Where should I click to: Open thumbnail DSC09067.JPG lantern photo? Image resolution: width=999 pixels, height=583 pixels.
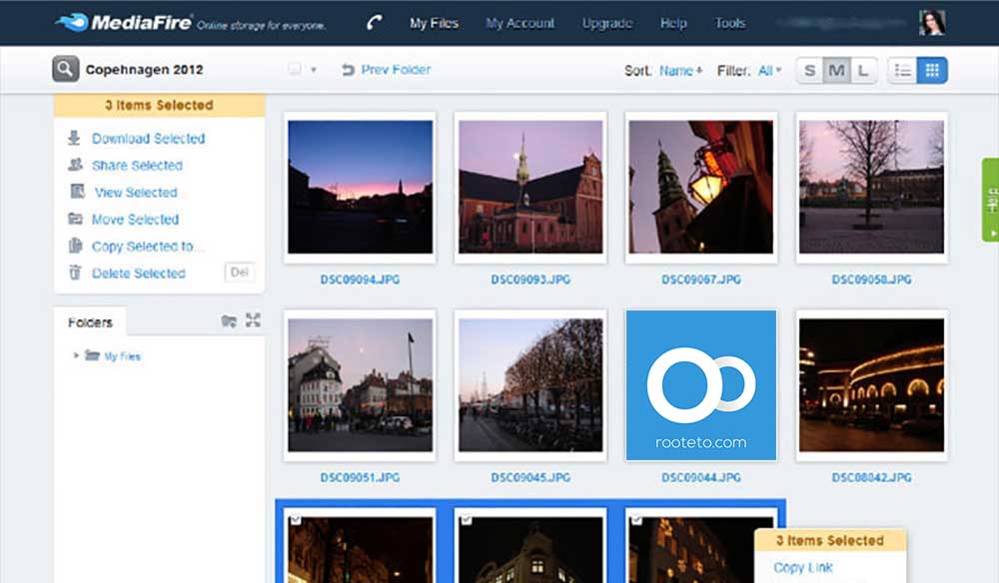701,187
